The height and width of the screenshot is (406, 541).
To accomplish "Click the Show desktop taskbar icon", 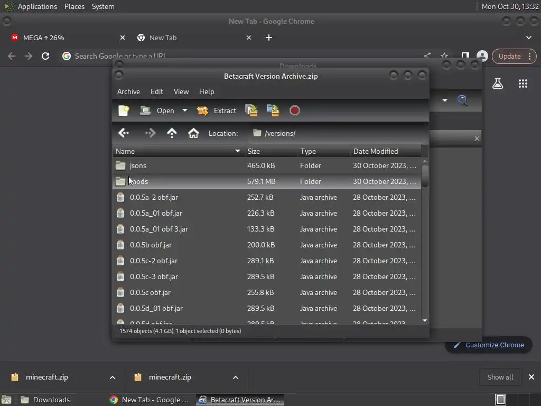I will point(6,400).
